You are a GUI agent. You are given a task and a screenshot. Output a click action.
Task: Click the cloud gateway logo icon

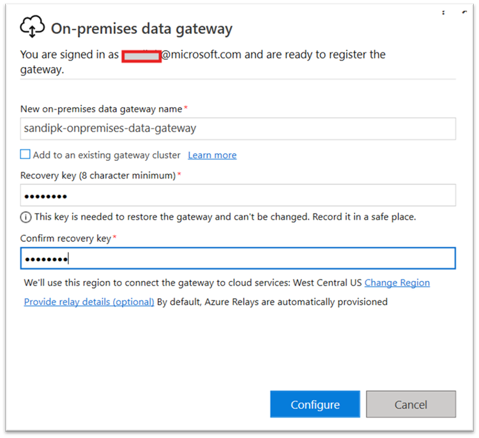click(x=33, y=27)
